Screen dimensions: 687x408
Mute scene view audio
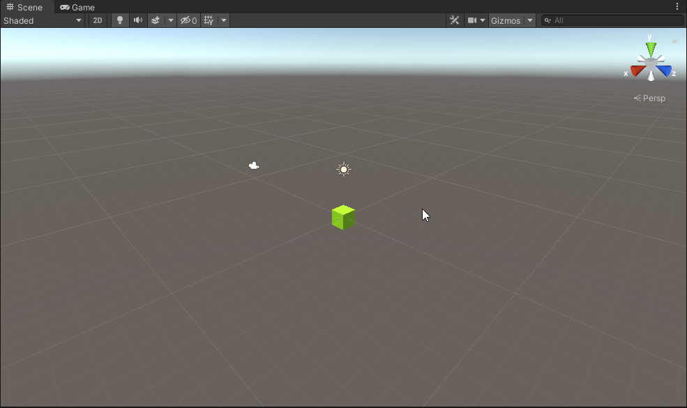[137, 20]
